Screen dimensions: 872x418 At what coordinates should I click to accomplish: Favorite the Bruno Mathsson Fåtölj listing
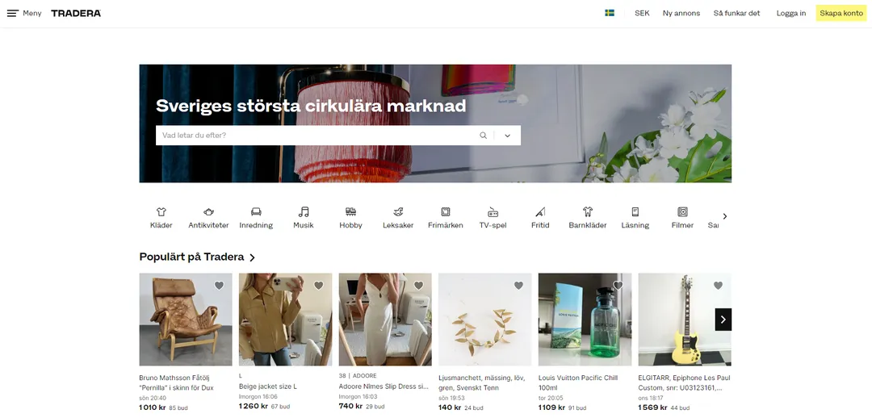pos(219,285)
